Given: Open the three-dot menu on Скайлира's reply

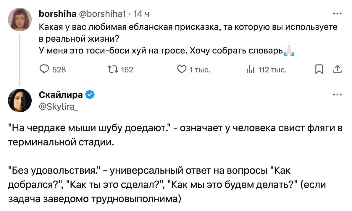Looking at the screenshot, I should (x=337, y=95).
